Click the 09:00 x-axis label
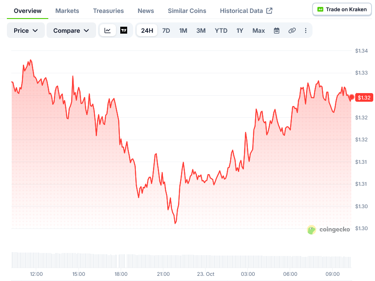The width and height of the screenshot is (375, 281). coord(333,274)
